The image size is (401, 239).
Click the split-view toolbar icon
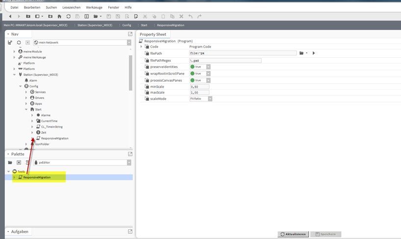[x=87, y=16]
